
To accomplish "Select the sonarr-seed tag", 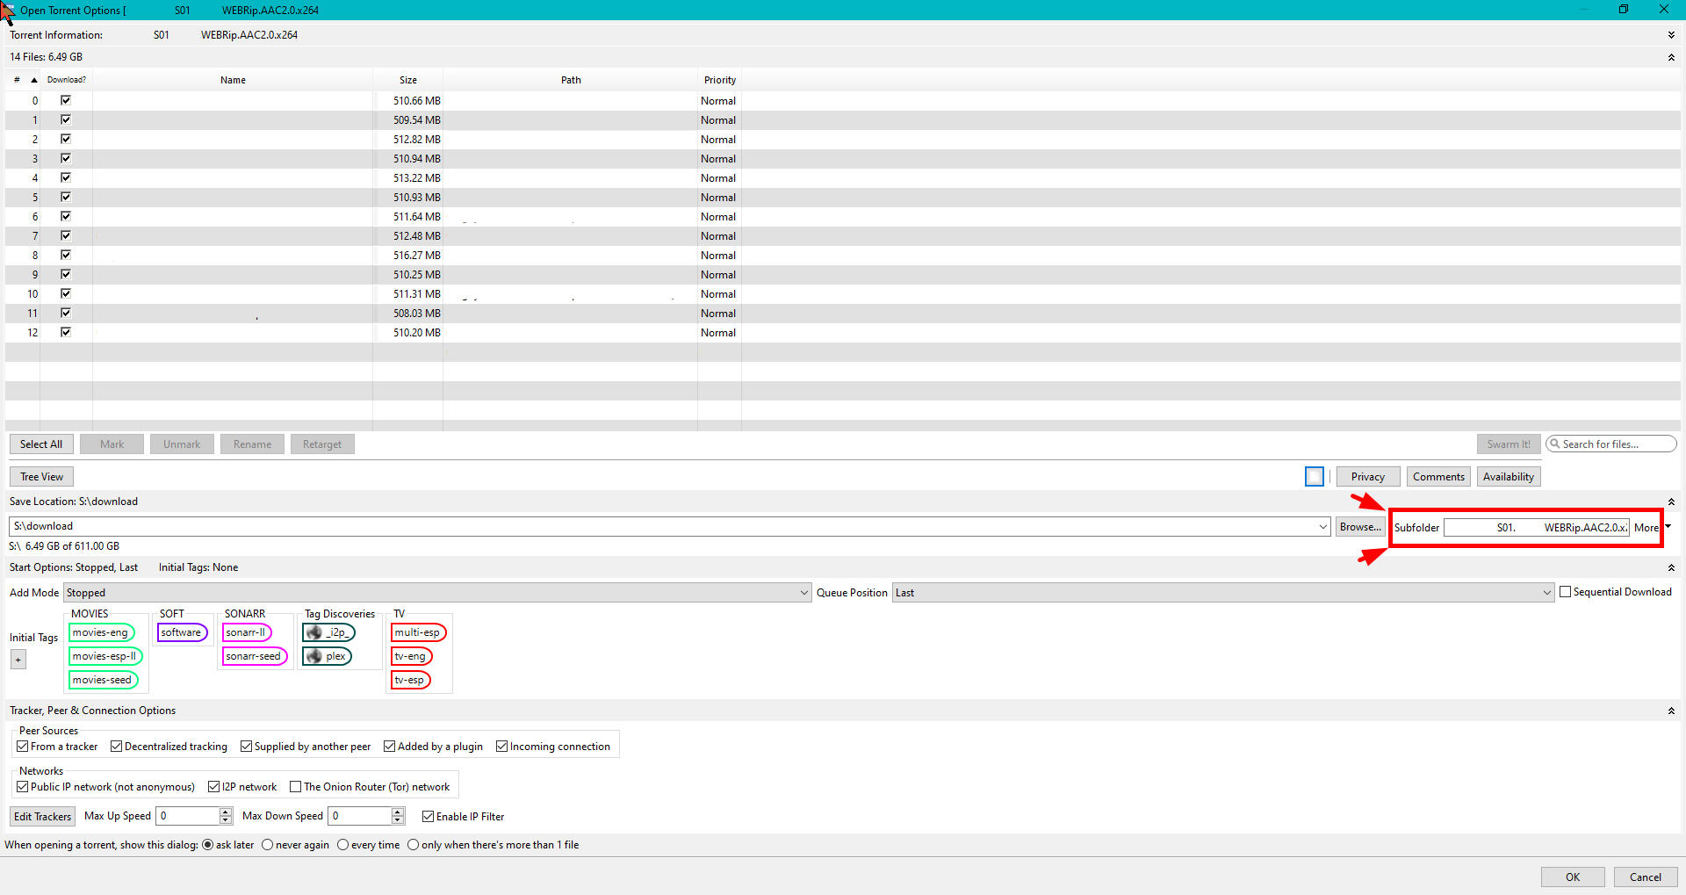I will click(254, 656).
